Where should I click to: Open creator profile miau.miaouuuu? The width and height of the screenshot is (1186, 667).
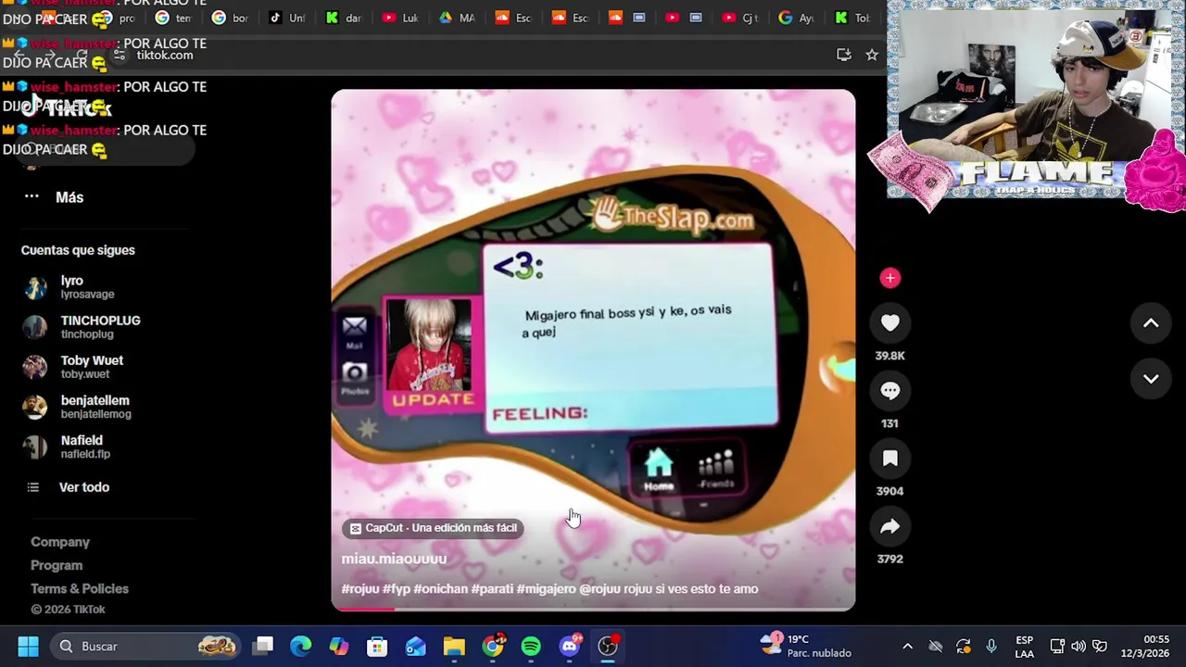394,559
